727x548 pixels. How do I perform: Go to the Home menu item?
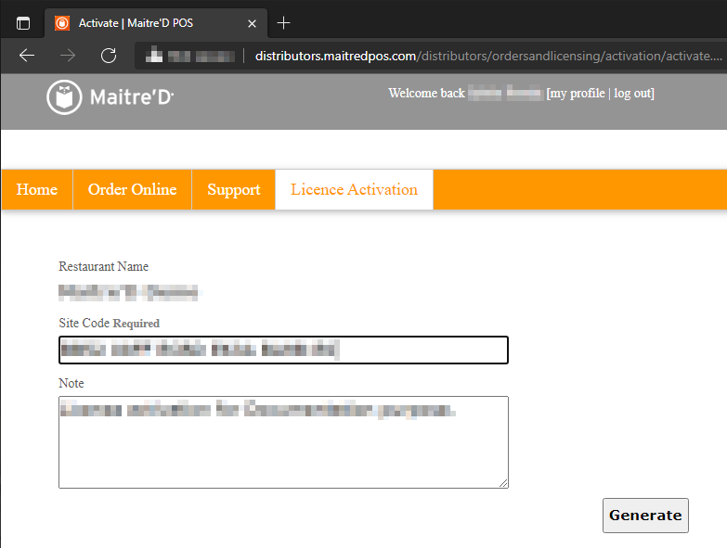click(x=37, y=189)
